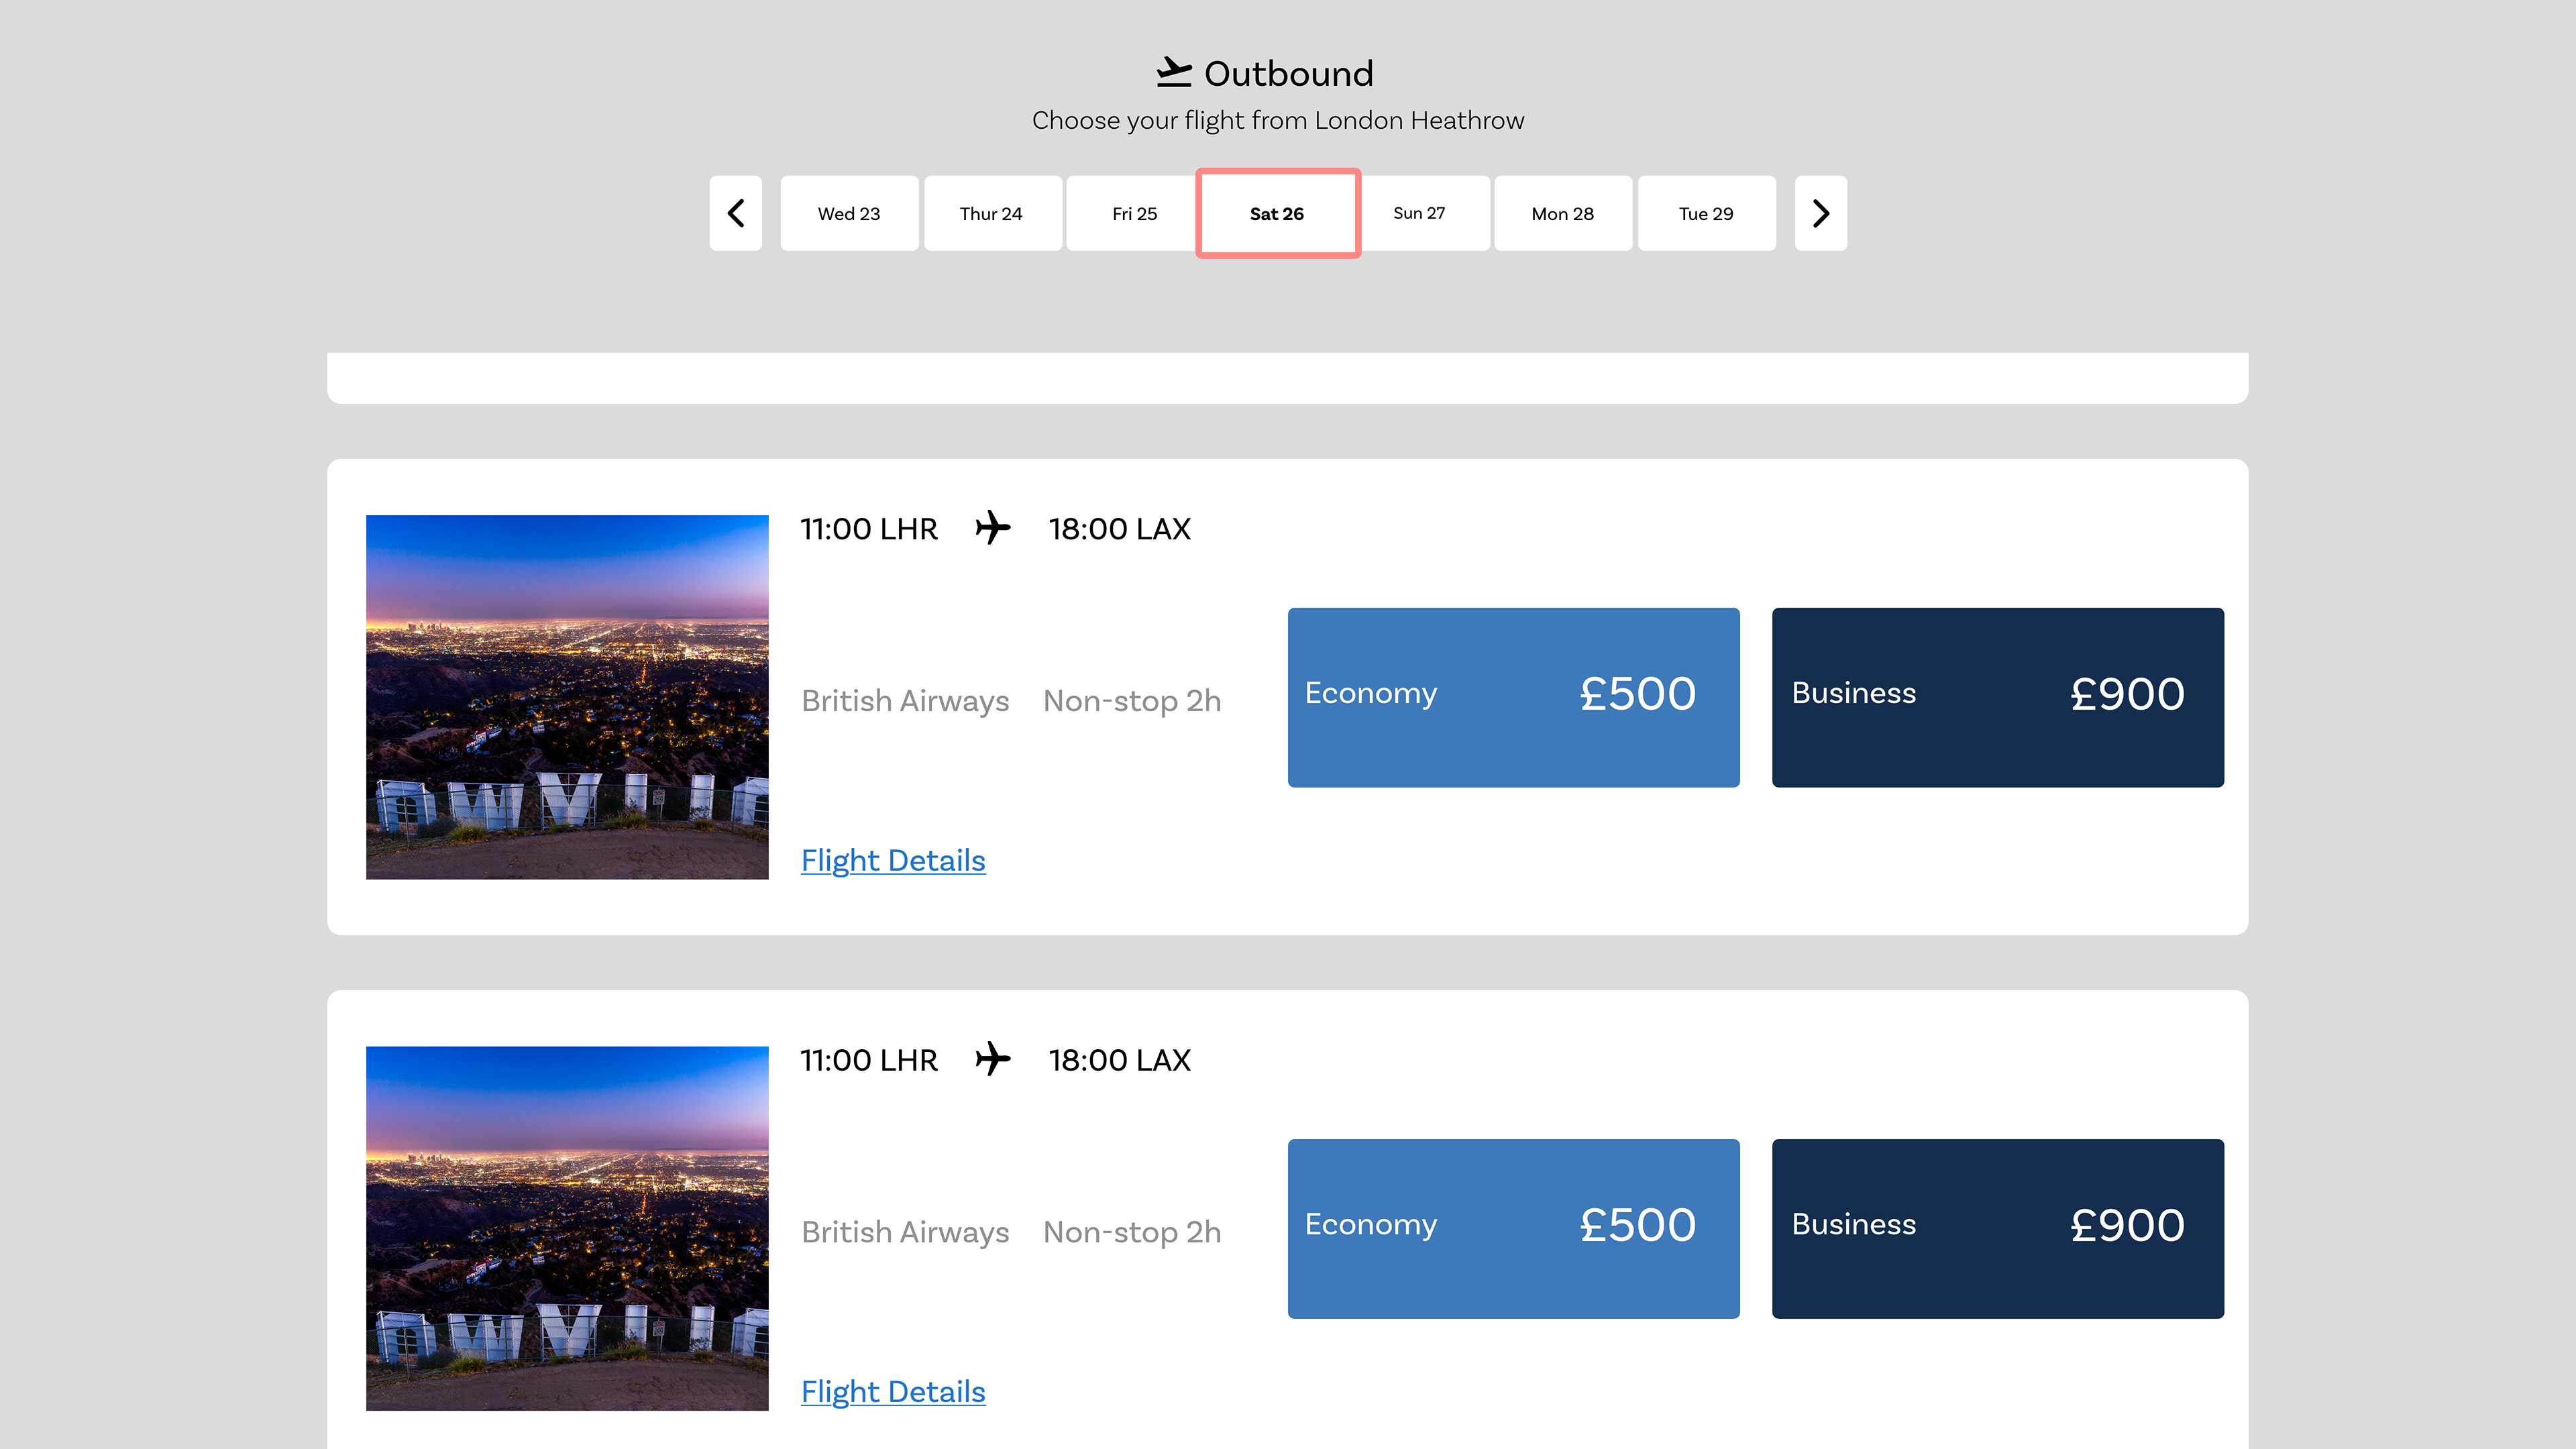Click plane icon in first flight card
Image resolution: width=2576 pixels, height=1449 pixels.
click(992, 527)
